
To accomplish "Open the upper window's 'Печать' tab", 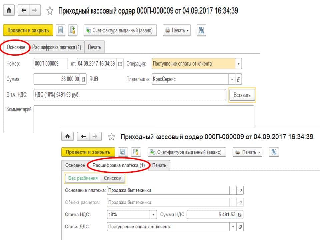I will click(x=94, y=47).
